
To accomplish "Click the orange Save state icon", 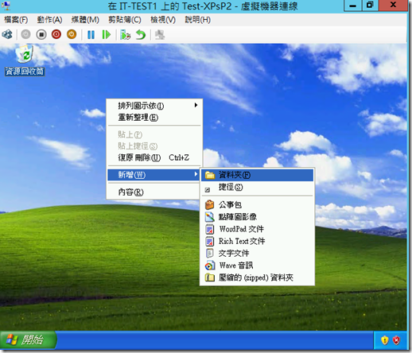I will [72, 34].
